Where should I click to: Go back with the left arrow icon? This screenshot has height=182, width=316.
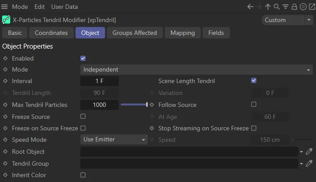[x=250, y=7]
